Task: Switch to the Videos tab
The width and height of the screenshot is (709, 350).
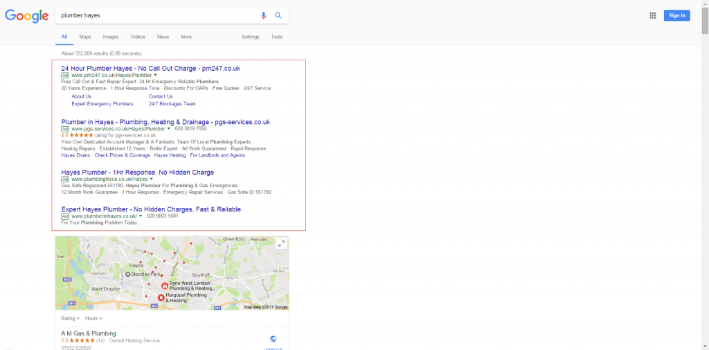Action: coord(138,37)
